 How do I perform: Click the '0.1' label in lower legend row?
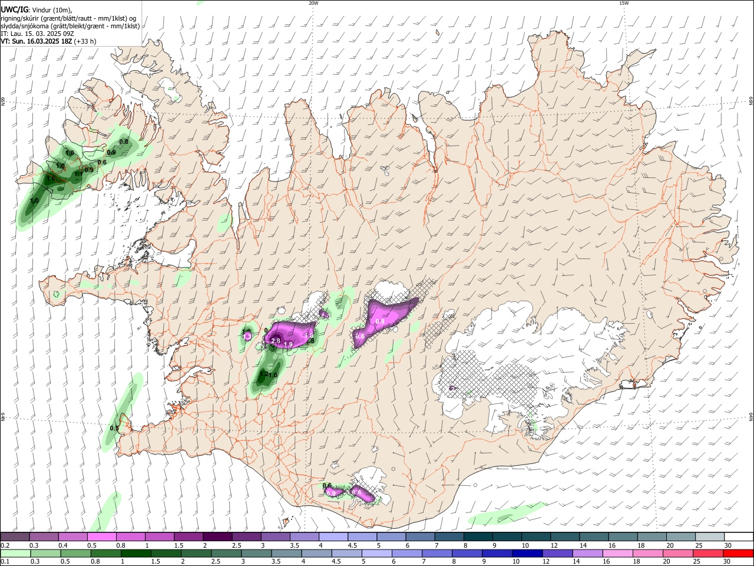(x=5, y=562)
